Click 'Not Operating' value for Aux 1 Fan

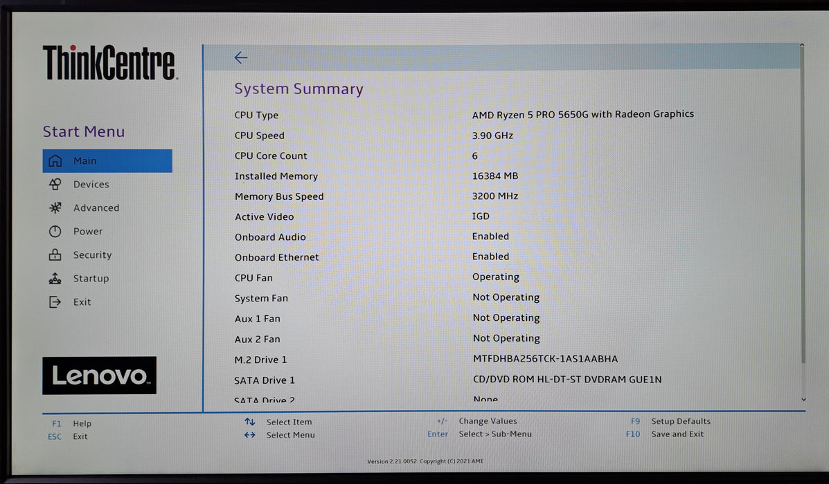506,318
